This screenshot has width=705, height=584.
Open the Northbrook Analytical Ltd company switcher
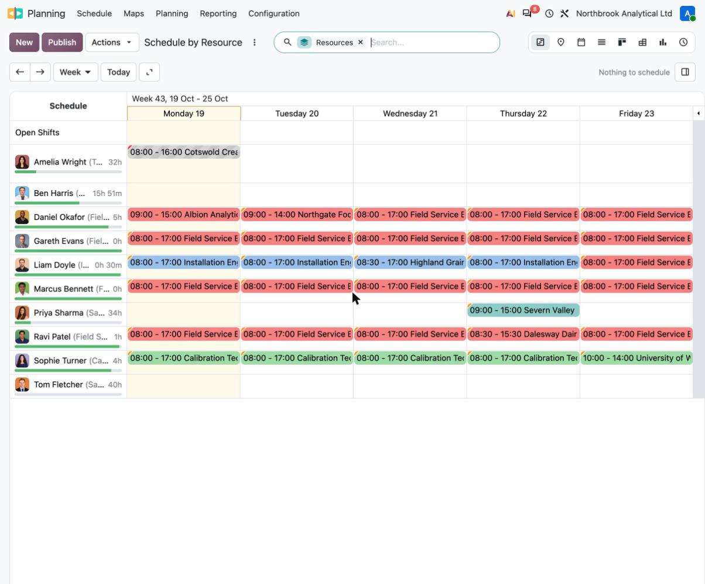(x=624, y=13)
